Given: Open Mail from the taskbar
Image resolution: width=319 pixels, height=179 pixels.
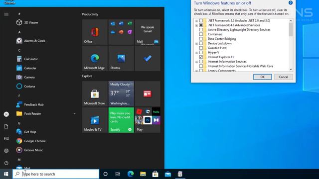Looking at the screenshot, I should coord(168,174).
